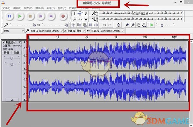
Task: Select the Time Shift tool
Action: pos(80,19)
